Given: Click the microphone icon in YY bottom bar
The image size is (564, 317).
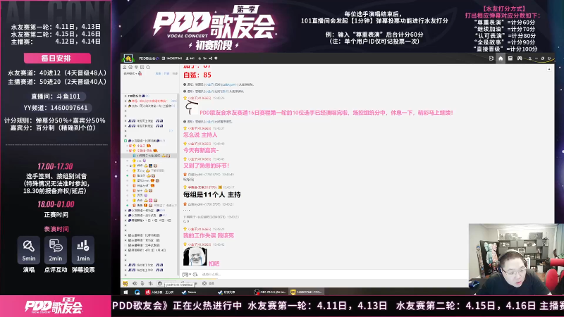Looking at the screenshot, I should tap(142, 283).
